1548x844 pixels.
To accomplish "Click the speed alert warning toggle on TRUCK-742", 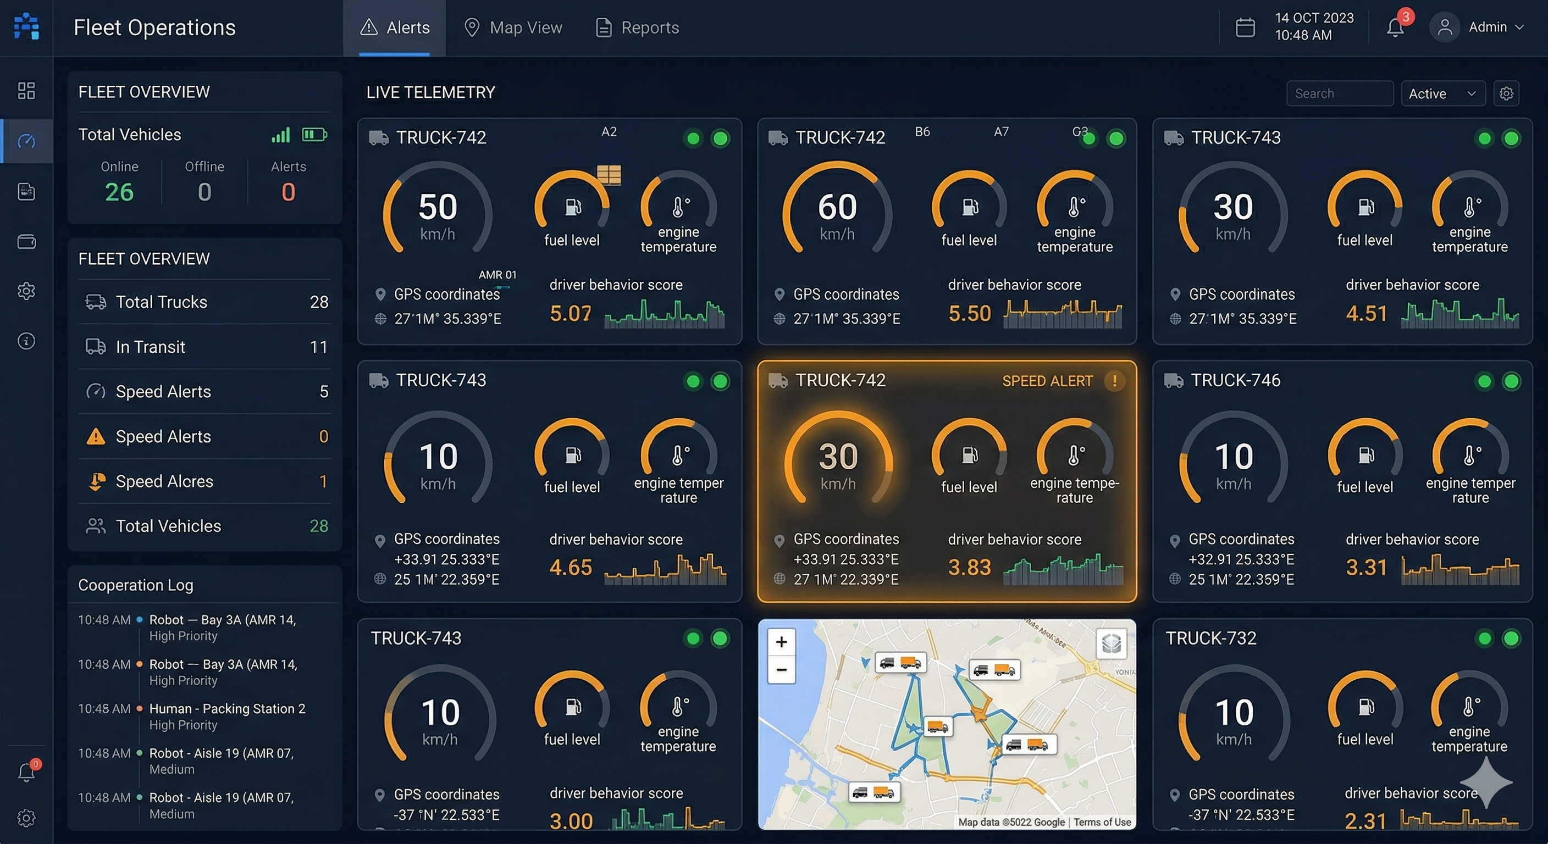I will pos(1115,381).
